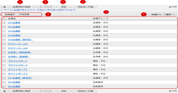The width and height of the screenshot is (178, 93).
Task: Click 会議室：本社 in the 501会議室 row
Action: (100, 23)
